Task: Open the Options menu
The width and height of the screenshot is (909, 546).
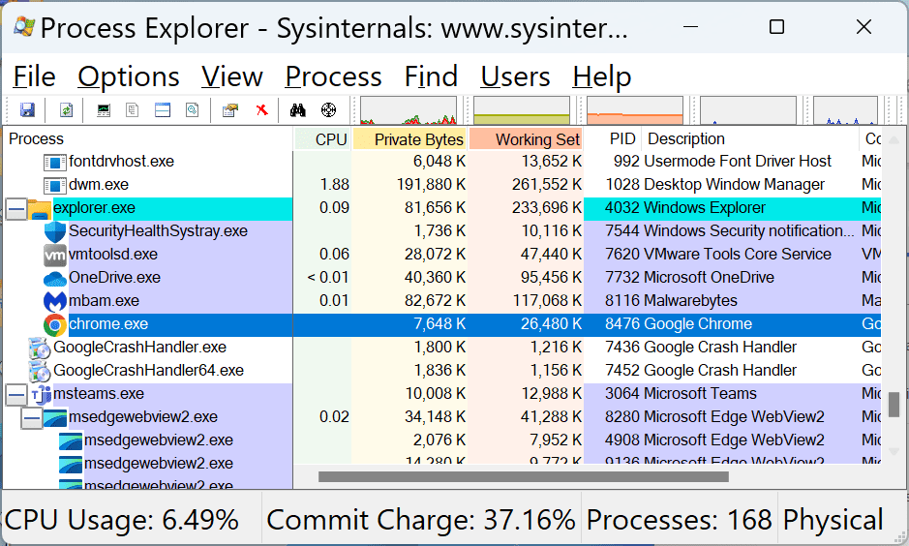Action: coord(128,76)
